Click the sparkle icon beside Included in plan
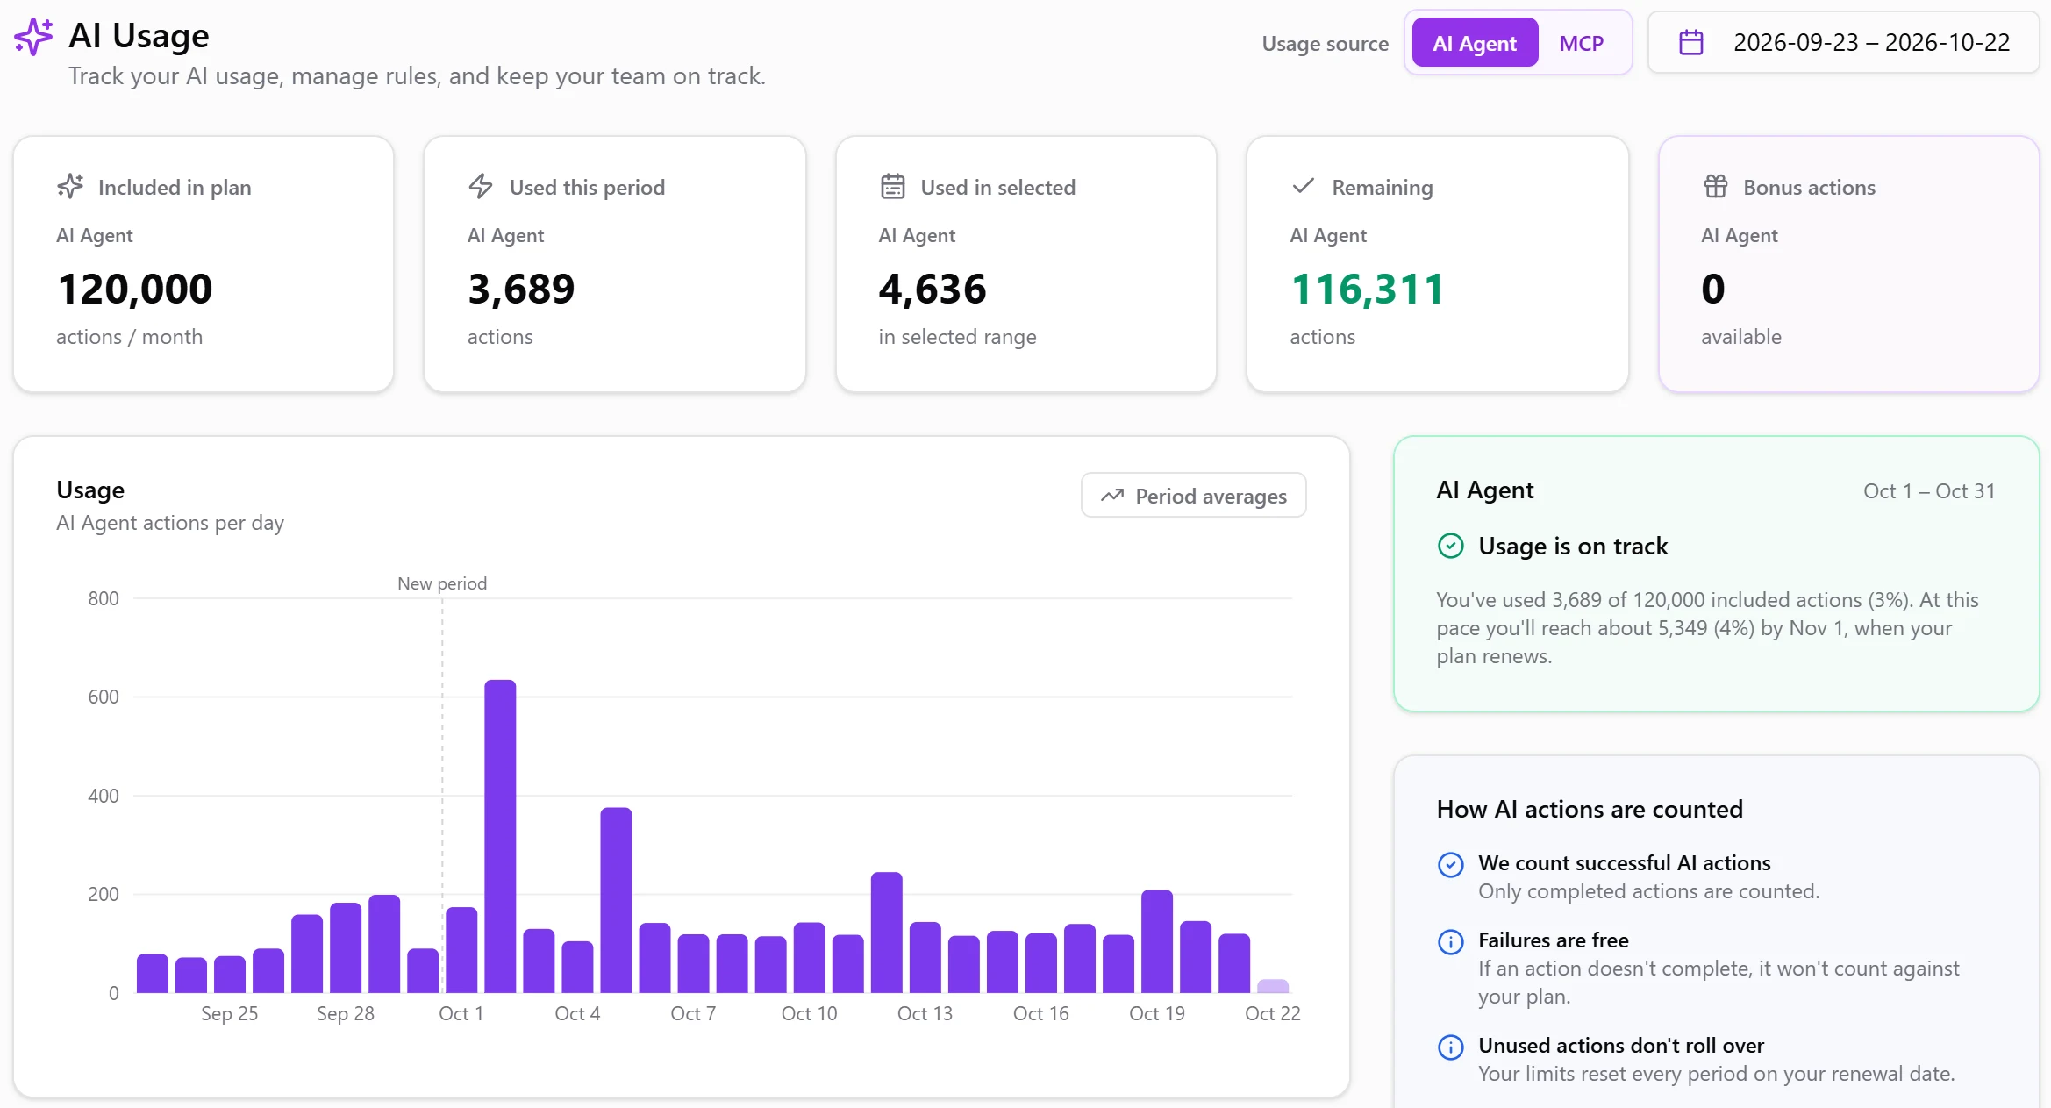2051x1108 pixels. pyautogui.click(x=70, y=186)
